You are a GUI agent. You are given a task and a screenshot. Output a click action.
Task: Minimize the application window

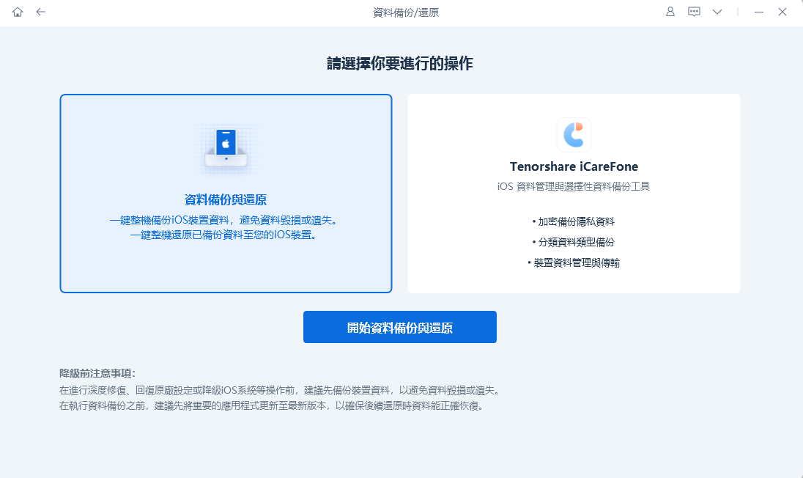coord(759,12)
